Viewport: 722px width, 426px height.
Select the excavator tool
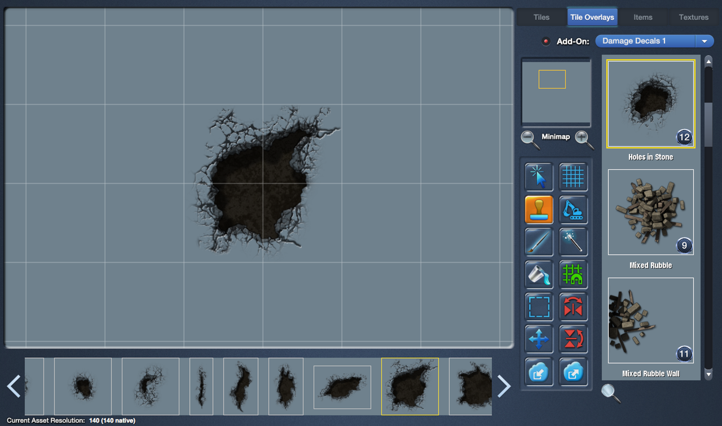point(573,210)
